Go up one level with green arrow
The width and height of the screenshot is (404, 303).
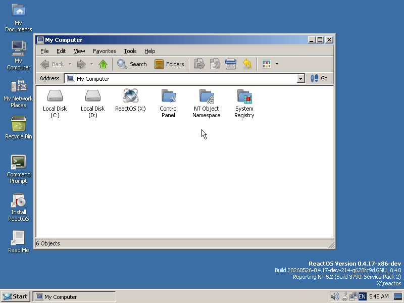(103, 64)
